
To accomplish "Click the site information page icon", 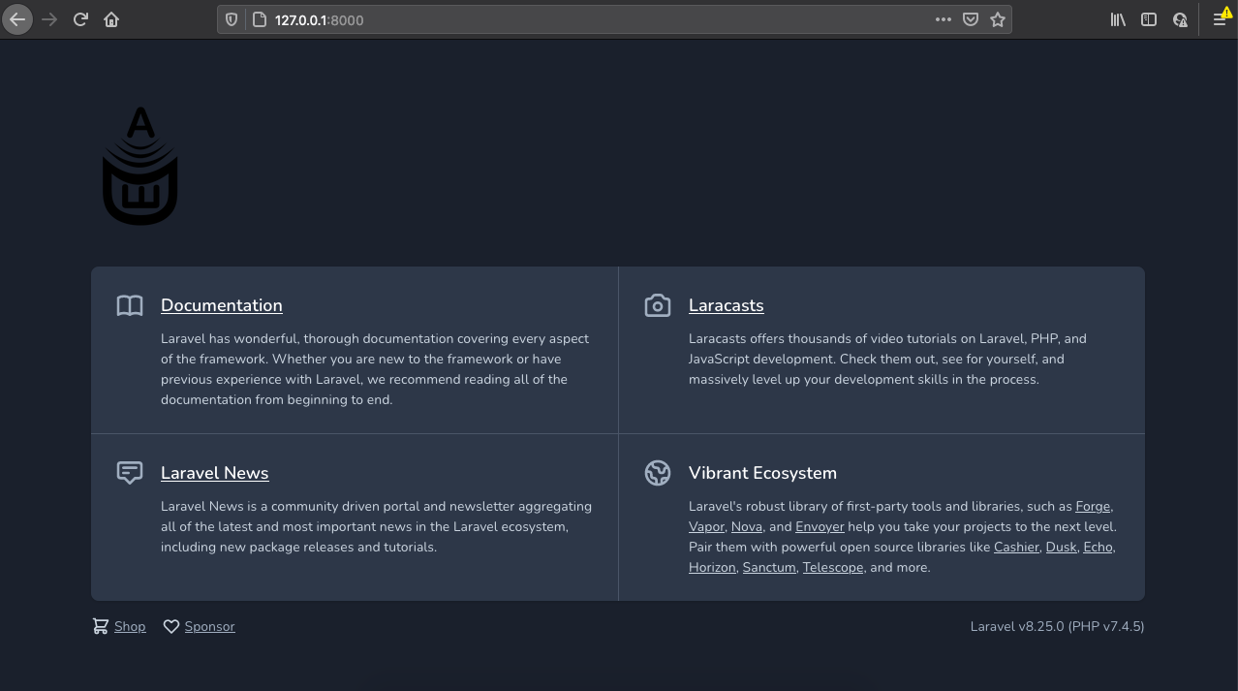I will (x=258, y=19).
